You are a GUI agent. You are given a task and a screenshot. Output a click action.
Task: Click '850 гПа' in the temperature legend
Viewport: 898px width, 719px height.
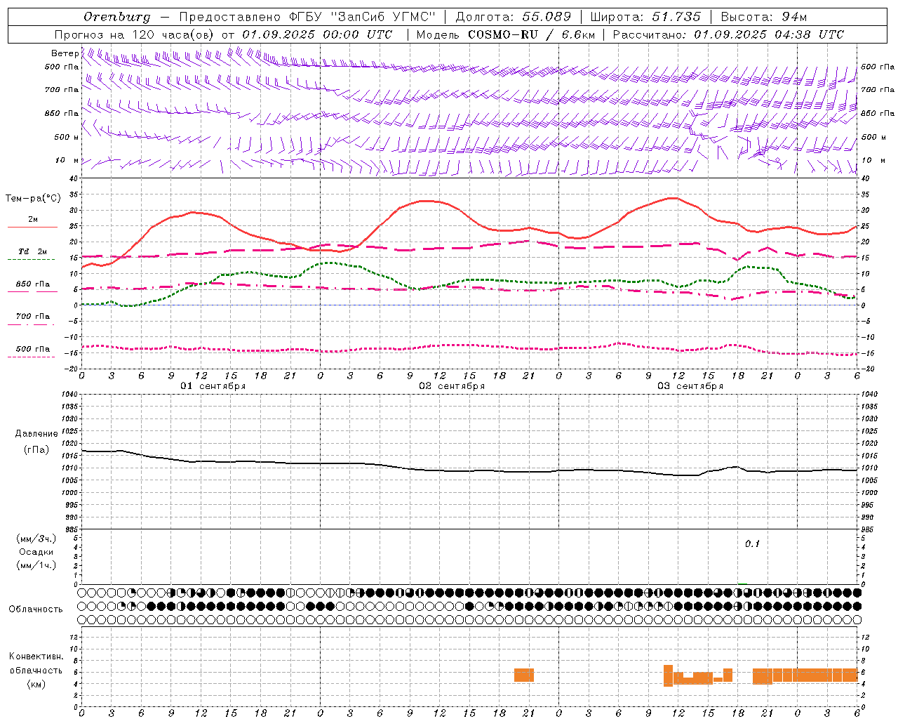[x=33, y=284]
